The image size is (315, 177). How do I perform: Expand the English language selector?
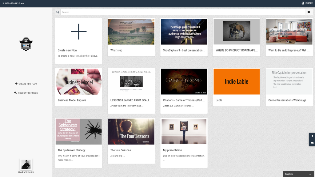[x=298, y=174]
